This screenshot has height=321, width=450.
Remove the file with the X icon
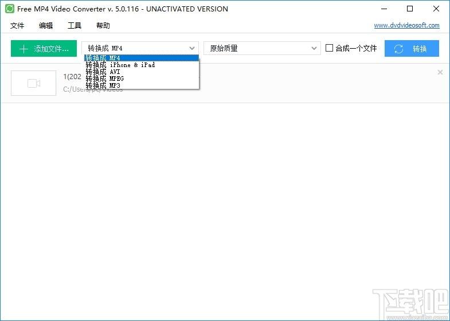coord(440,72)
